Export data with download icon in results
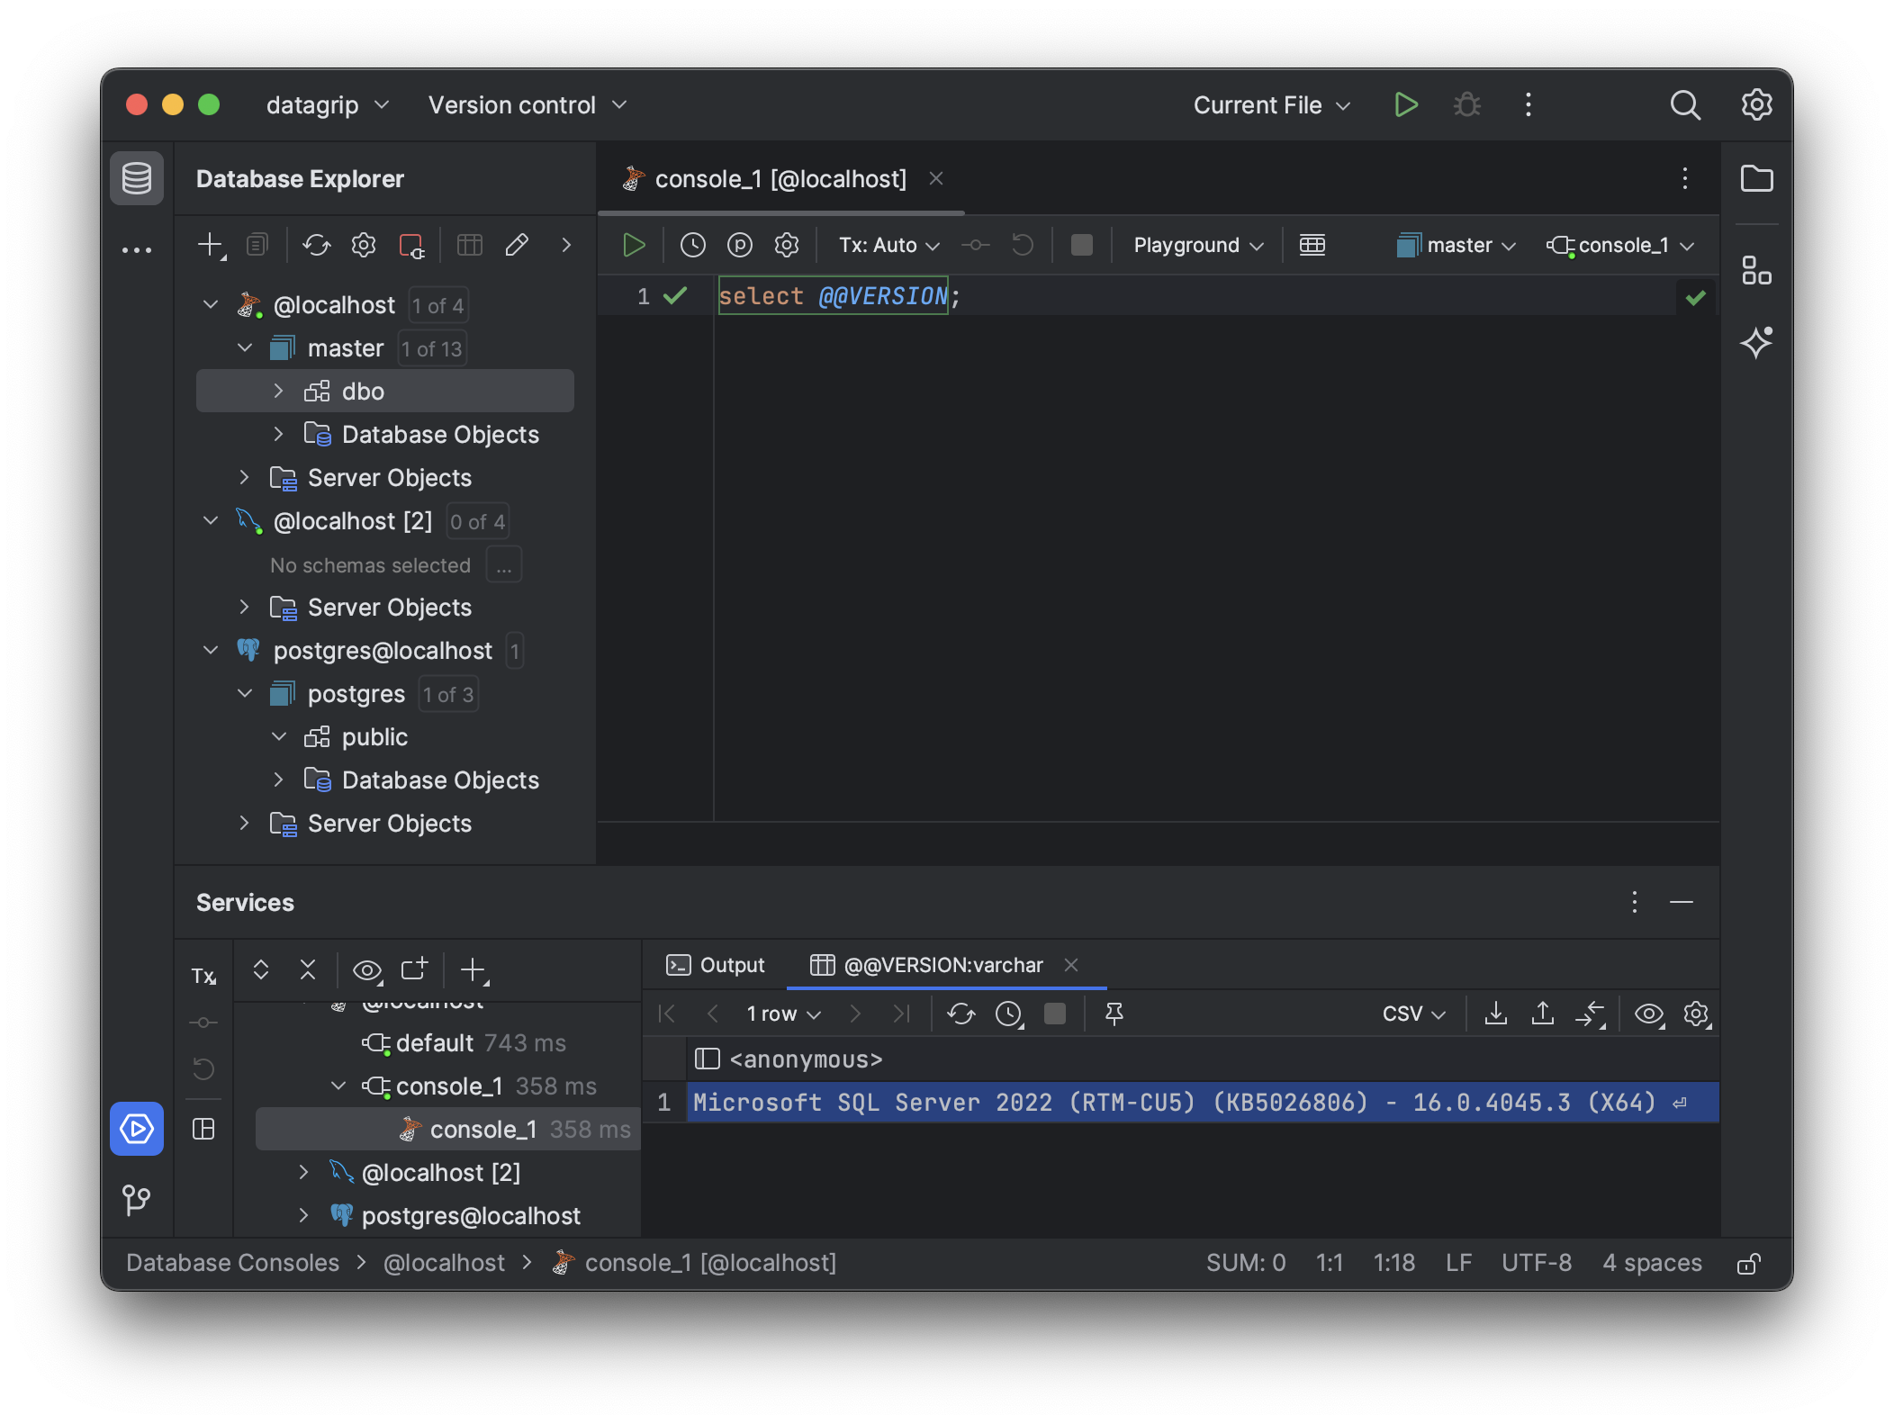1894x1424 pixels. (1496, 1014)
